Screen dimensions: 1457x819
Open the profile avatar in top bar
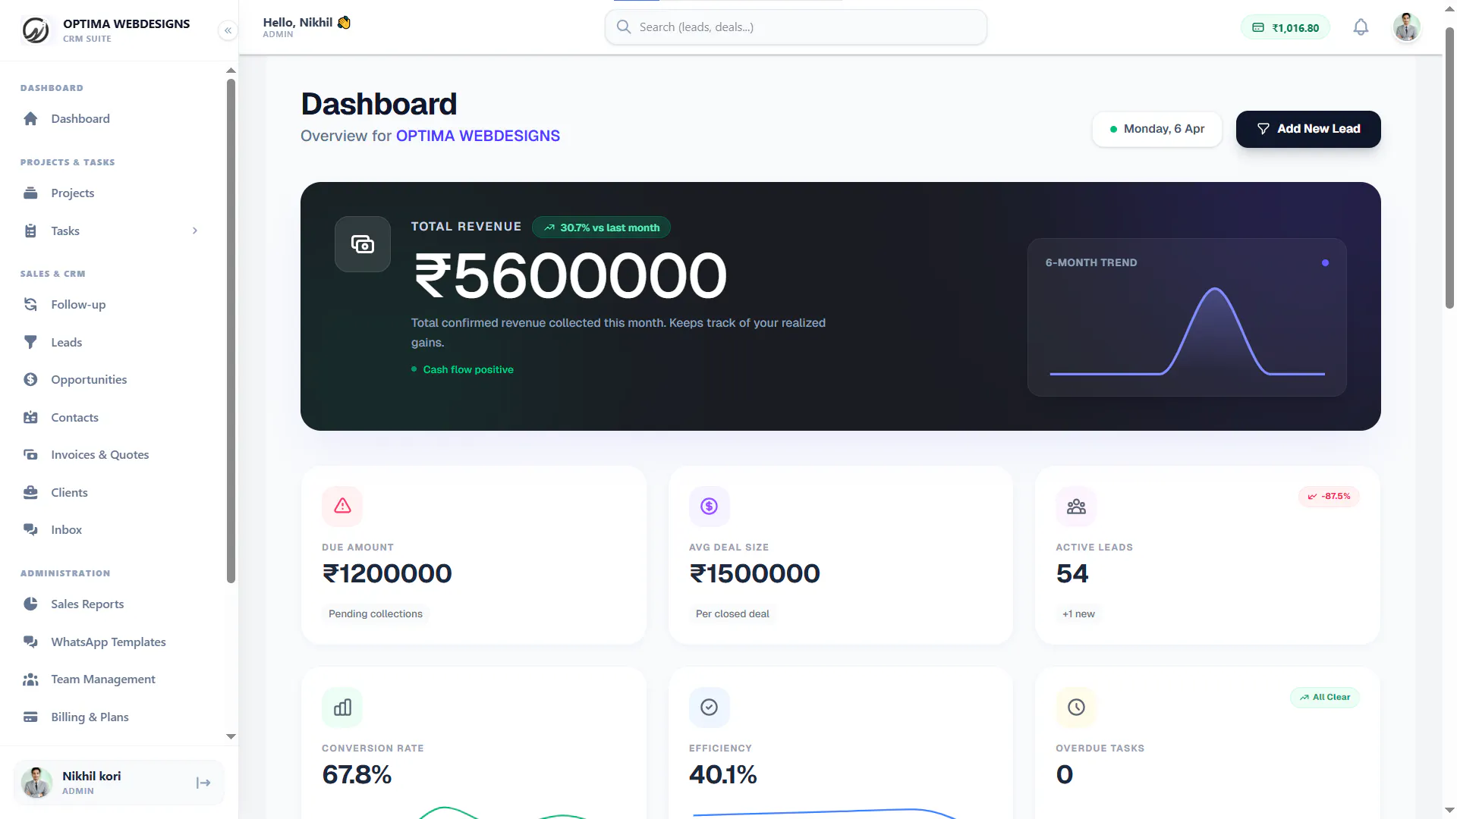[x=1407, y=27]
